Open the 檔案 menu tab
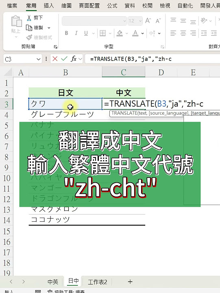220x293 pixels. (x=12, y=6)
